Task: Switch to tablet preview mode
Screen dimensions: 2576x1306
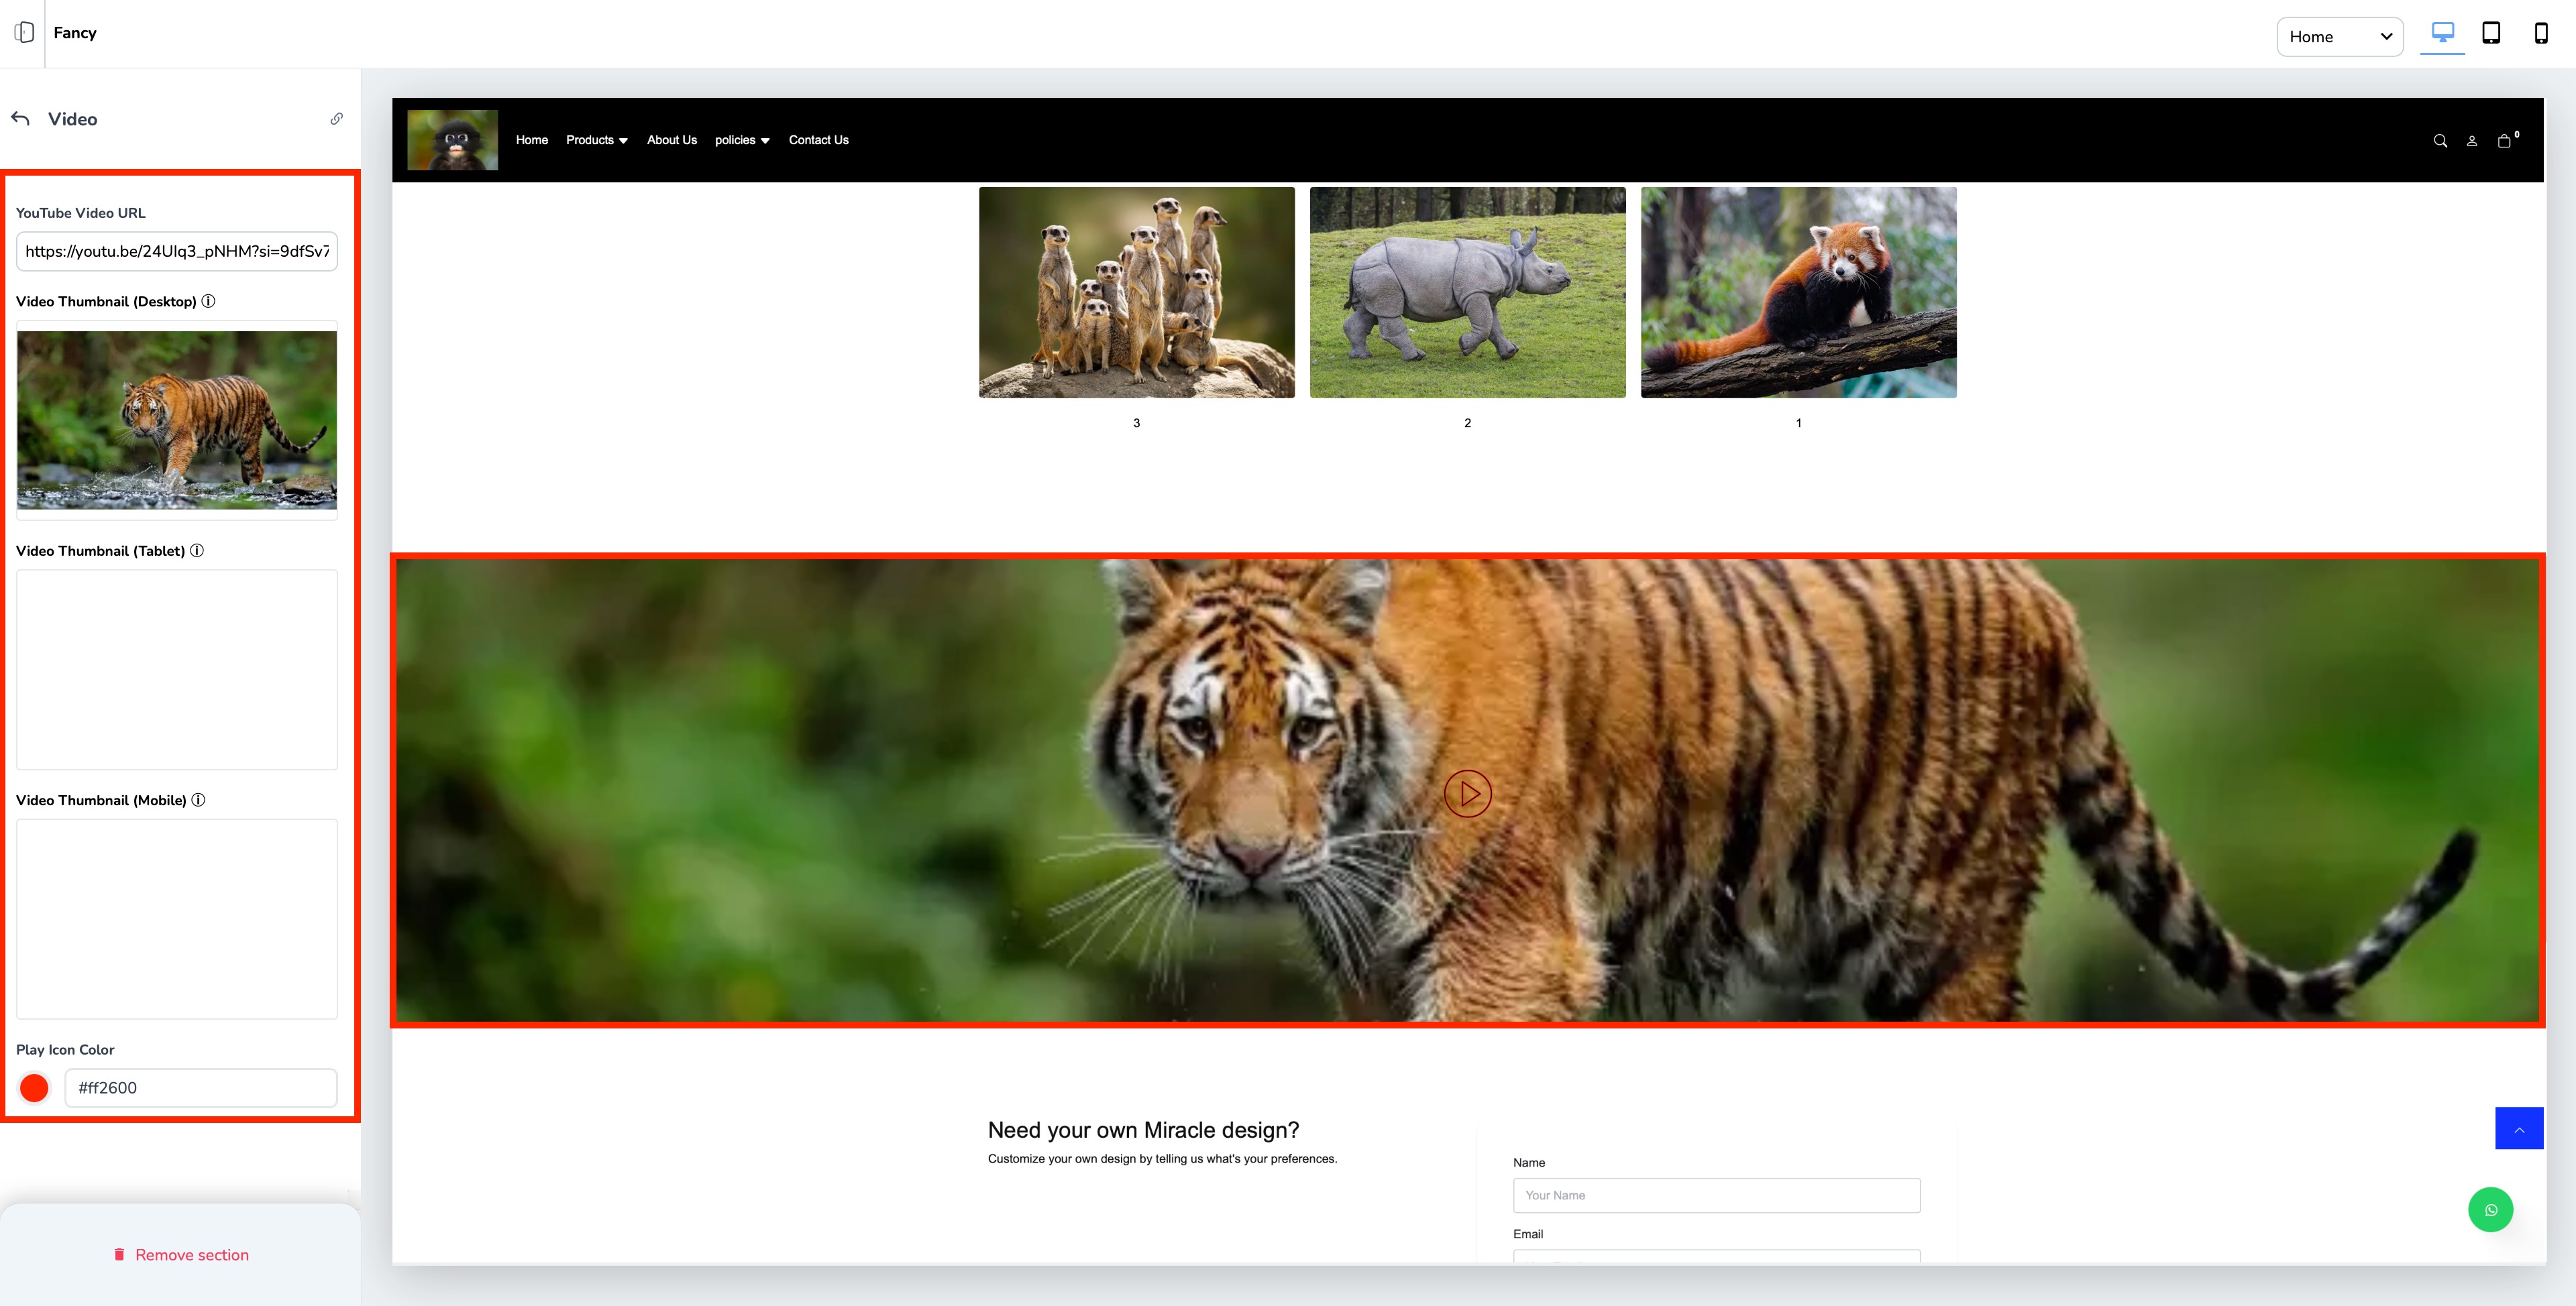Action: click(2491, 33)
